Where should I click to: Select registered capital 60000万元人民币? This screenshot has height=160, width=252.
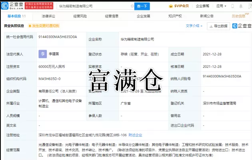51,67
